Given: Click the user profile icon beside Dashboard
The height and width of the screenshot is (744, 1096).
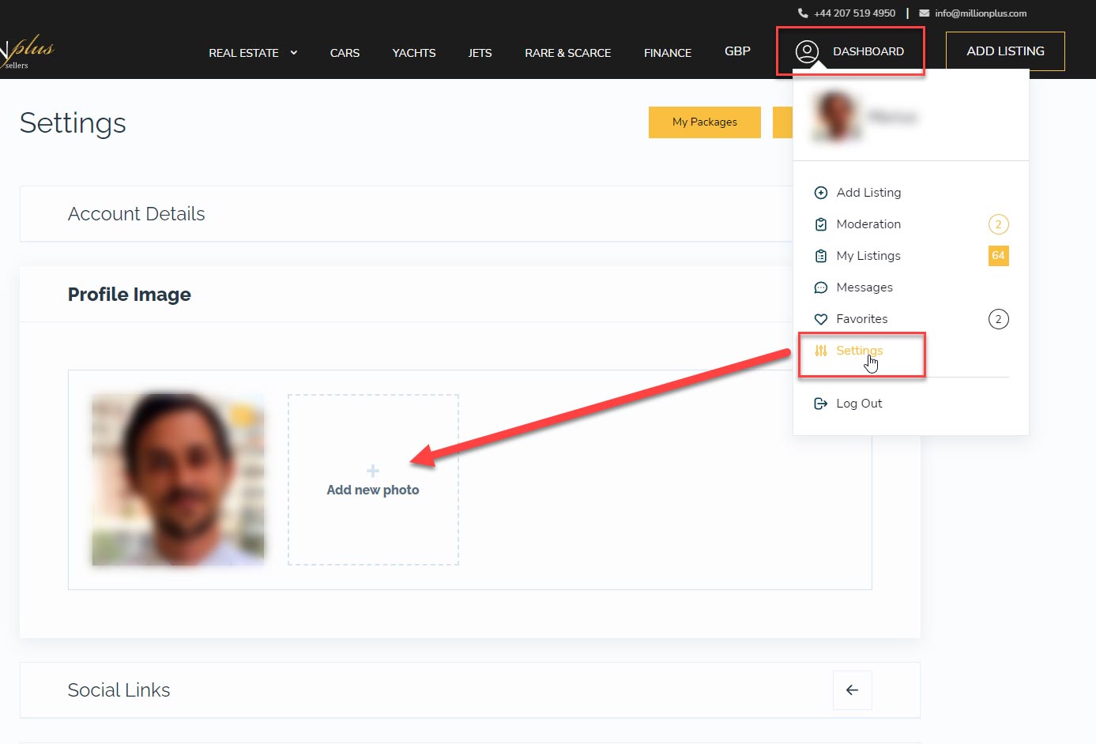Looking at the screenshot, I should (807, 51).
